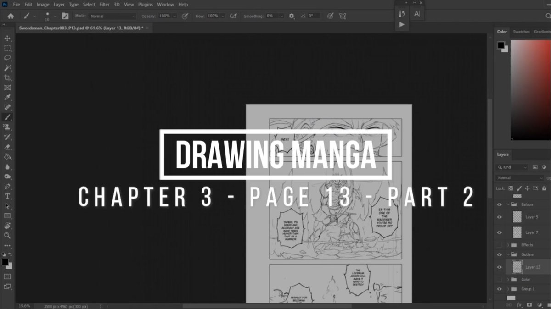
Task: Switch to the Swatches tab
Action: coord(521,32)
